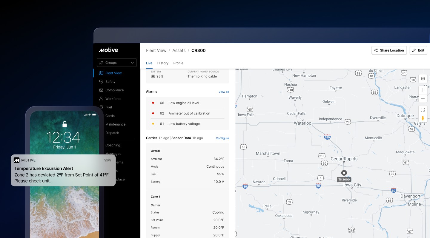This screenshot has height=238, width=430.
Task: Click the Motive logo in sidebar
Action: click(108, 50)
